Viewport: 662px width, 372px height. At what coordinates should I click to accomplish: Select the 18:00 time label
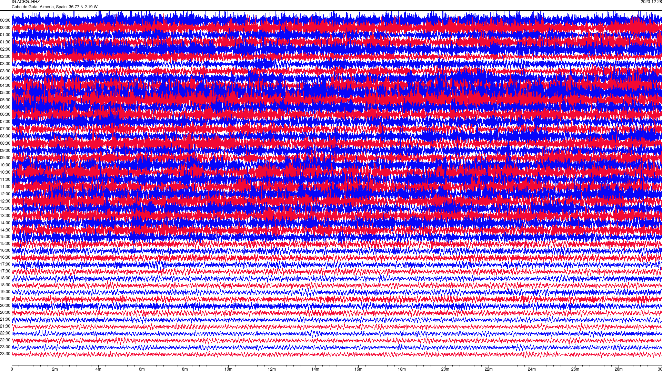point(5,278)
